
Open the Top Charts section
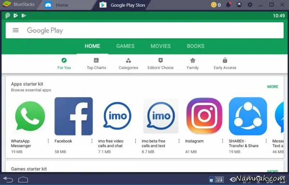tap(96, 63)
